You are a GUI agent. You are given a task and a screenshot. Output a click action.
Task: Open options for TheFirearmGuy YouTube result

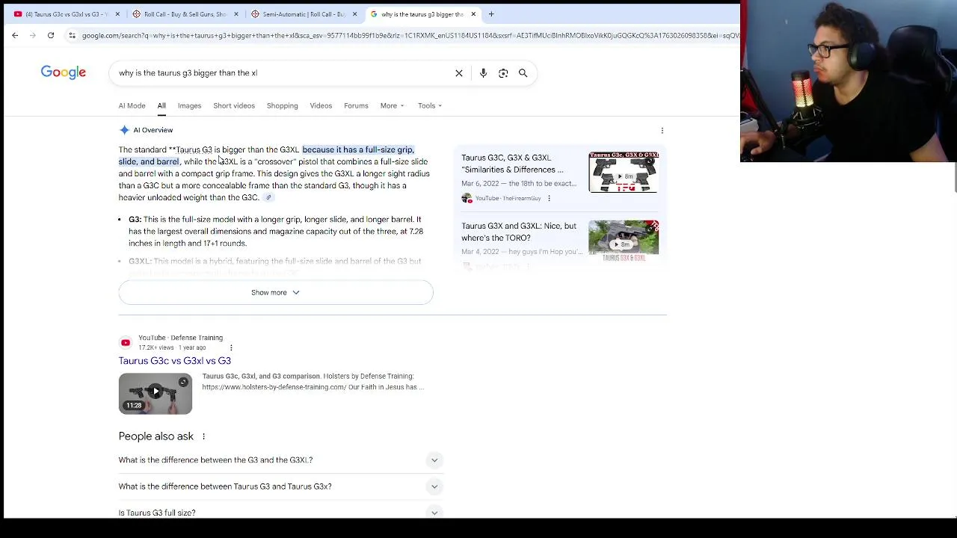[549, 199]
